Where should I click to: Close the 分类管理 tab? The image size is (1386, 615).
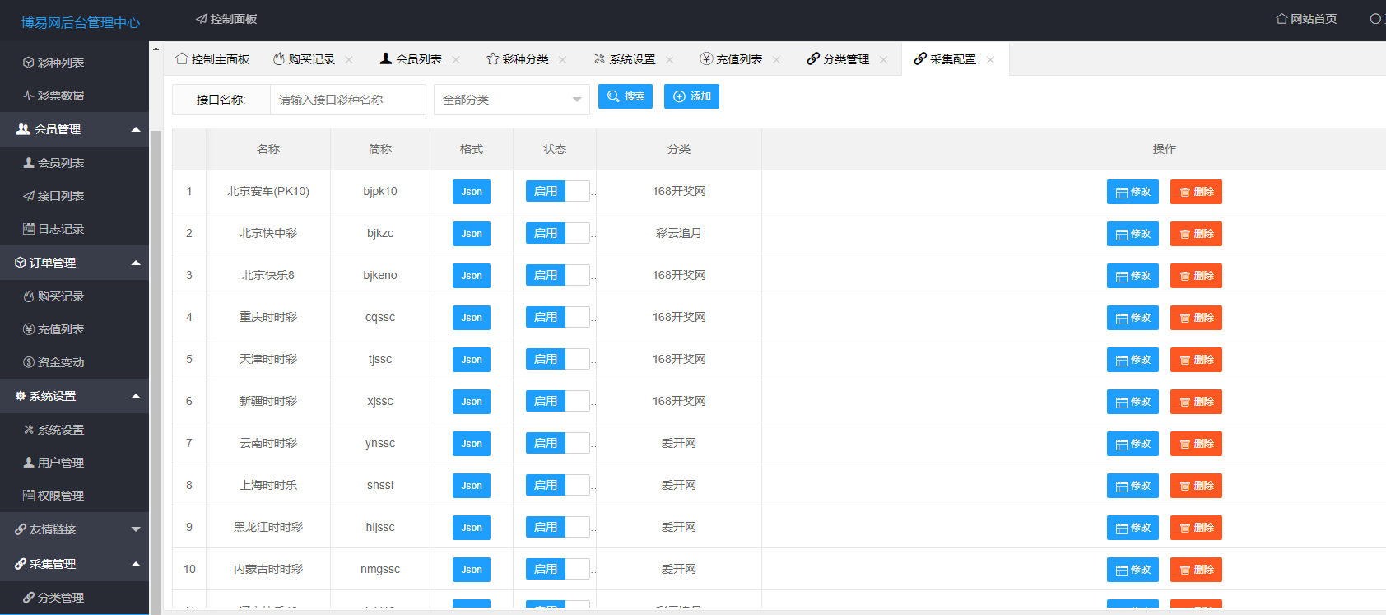click(x=884, y=60)
